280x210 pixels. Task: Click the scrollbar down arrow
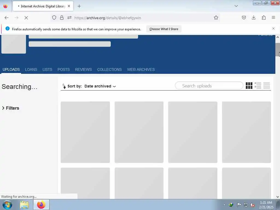coord(278,197)
